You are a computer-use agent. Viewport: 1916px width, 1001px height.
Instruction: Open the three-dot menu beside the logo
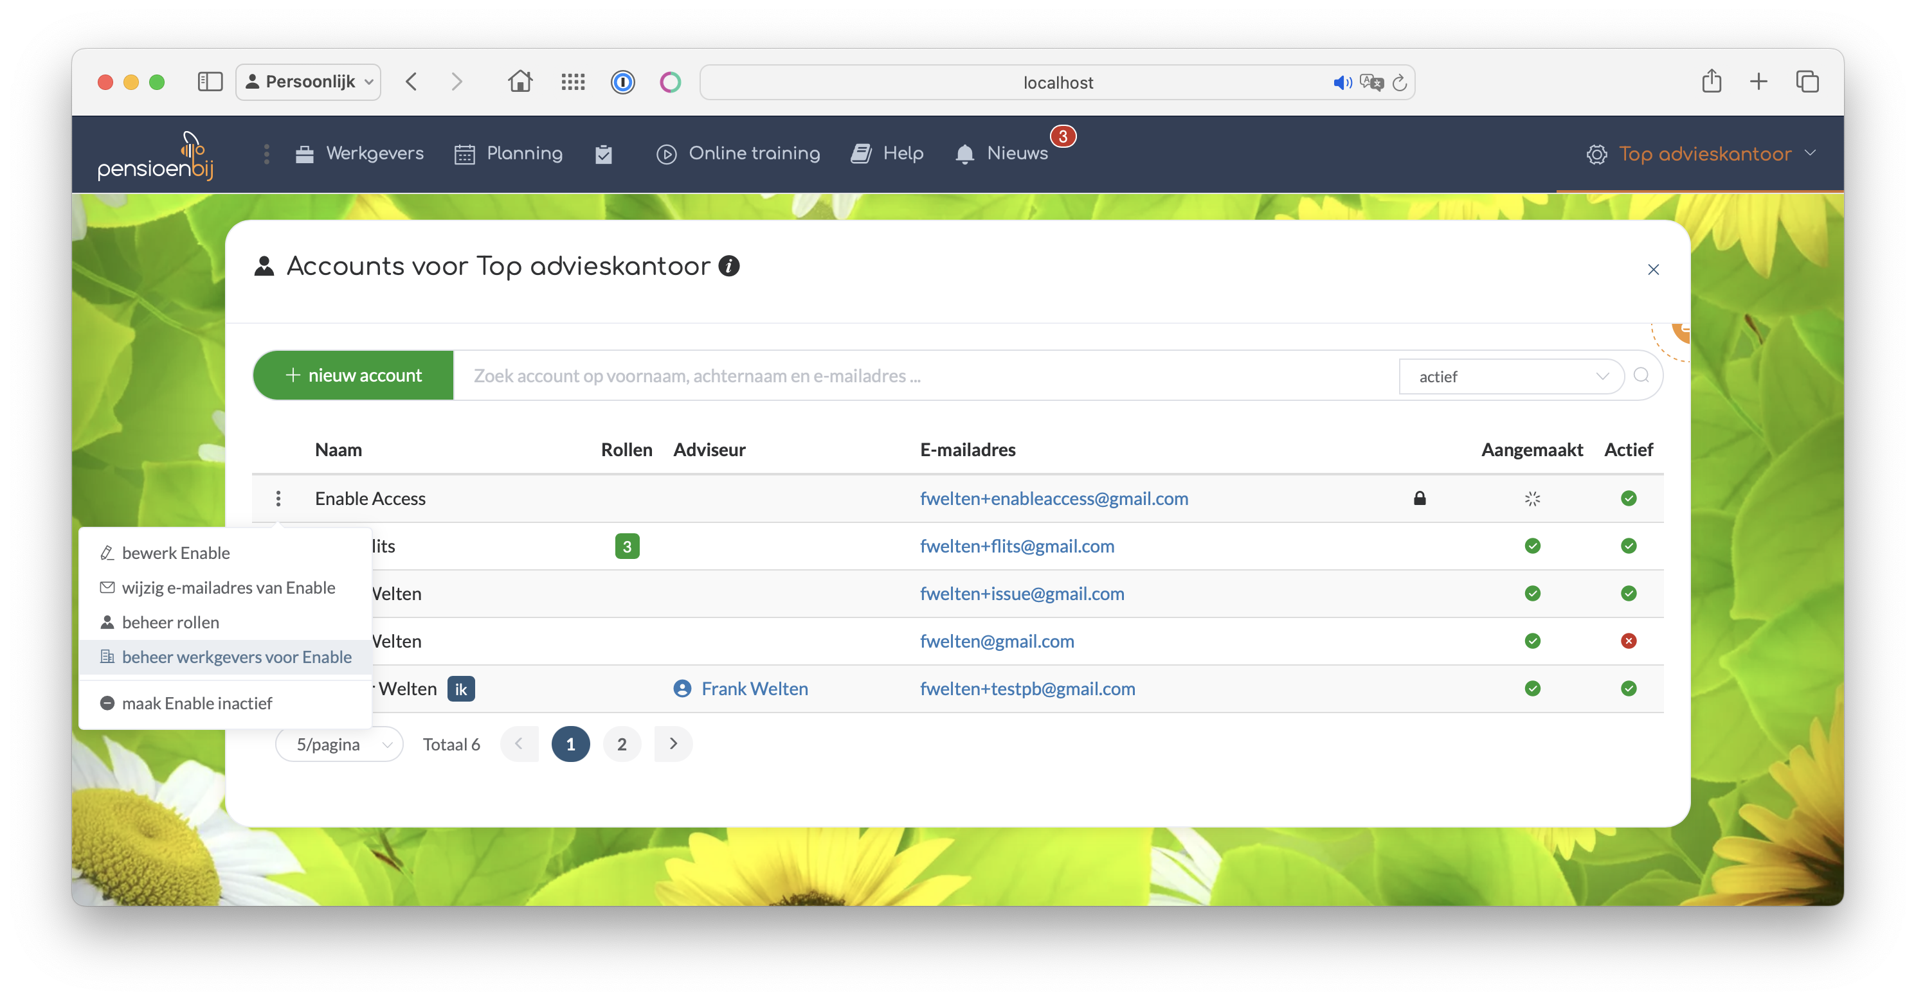[266, 154]
